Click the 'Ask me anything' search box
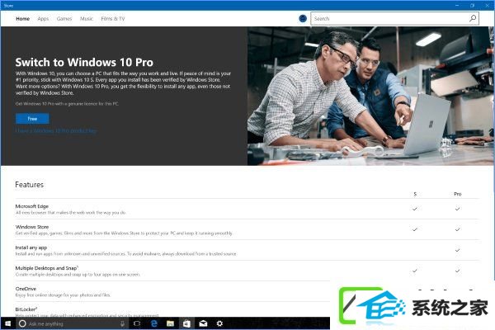The width and height of the screenshot is (495, 330). tap(73, 323)
